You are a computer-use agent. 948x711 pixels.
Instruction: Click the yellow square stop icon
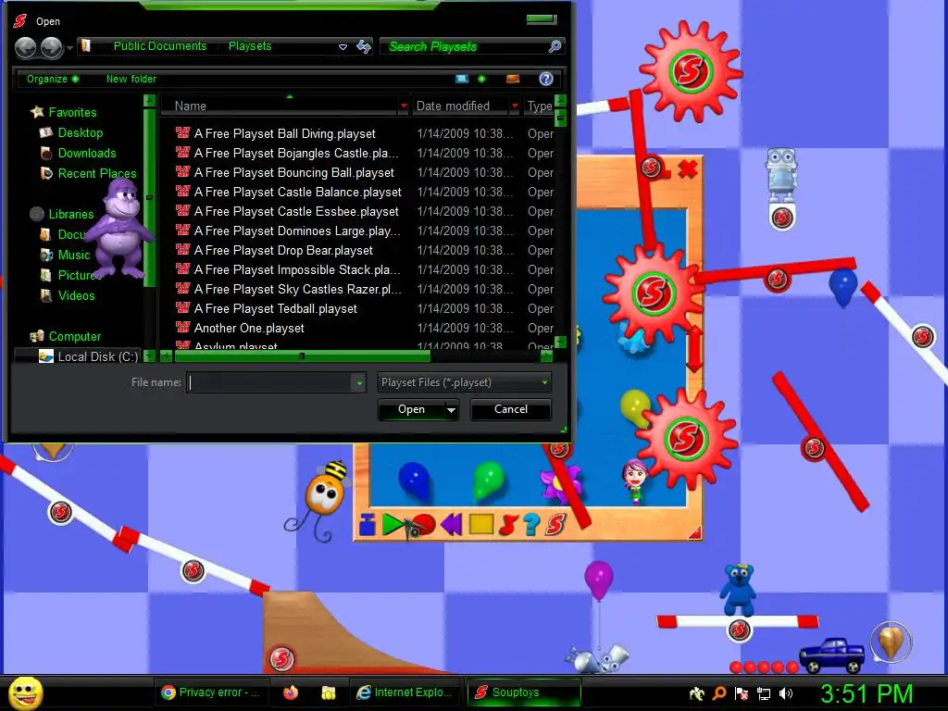[481, 524]
